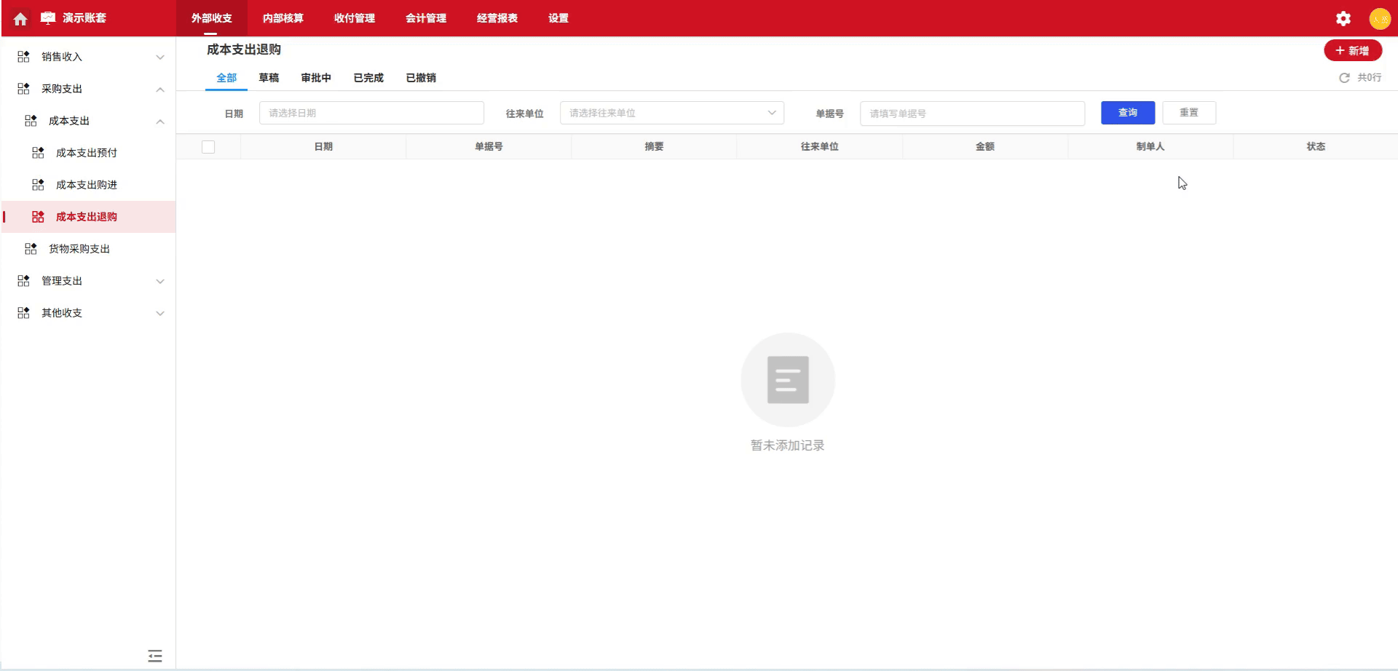Image resolution: width=1398 pixels, height=671 pixels.
Task: Click the home icon in the top bar
Action: tap(20, 18)
